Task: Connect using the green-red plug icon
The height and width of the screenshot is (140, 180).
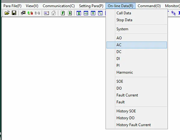Action: (x=30, y=13)
